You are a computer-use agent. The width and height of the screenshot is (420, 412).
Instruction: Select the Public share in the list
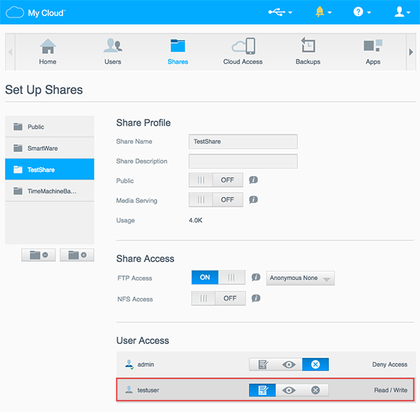point(50,127)
